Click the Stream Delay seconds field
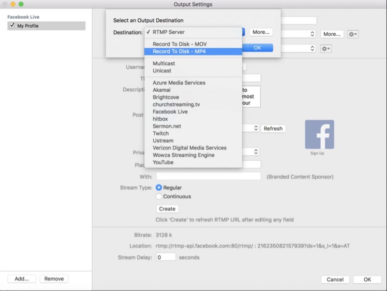 coord(166,257)
